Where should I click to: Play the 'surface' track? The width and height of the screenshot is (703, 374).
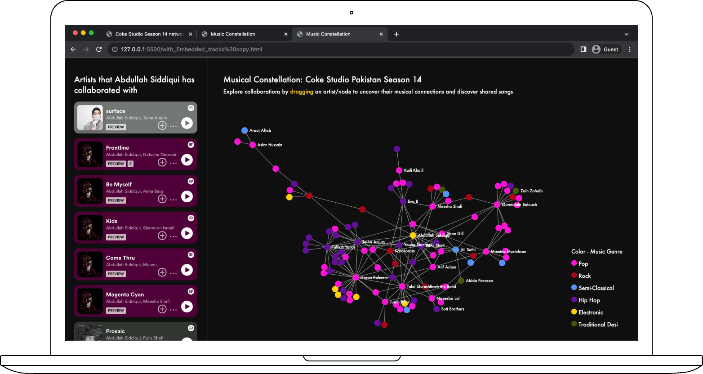click(187, 123)
